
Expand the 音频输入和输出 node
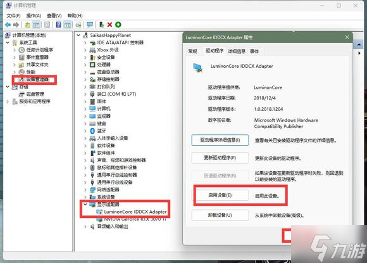click(x=85, y=226)
